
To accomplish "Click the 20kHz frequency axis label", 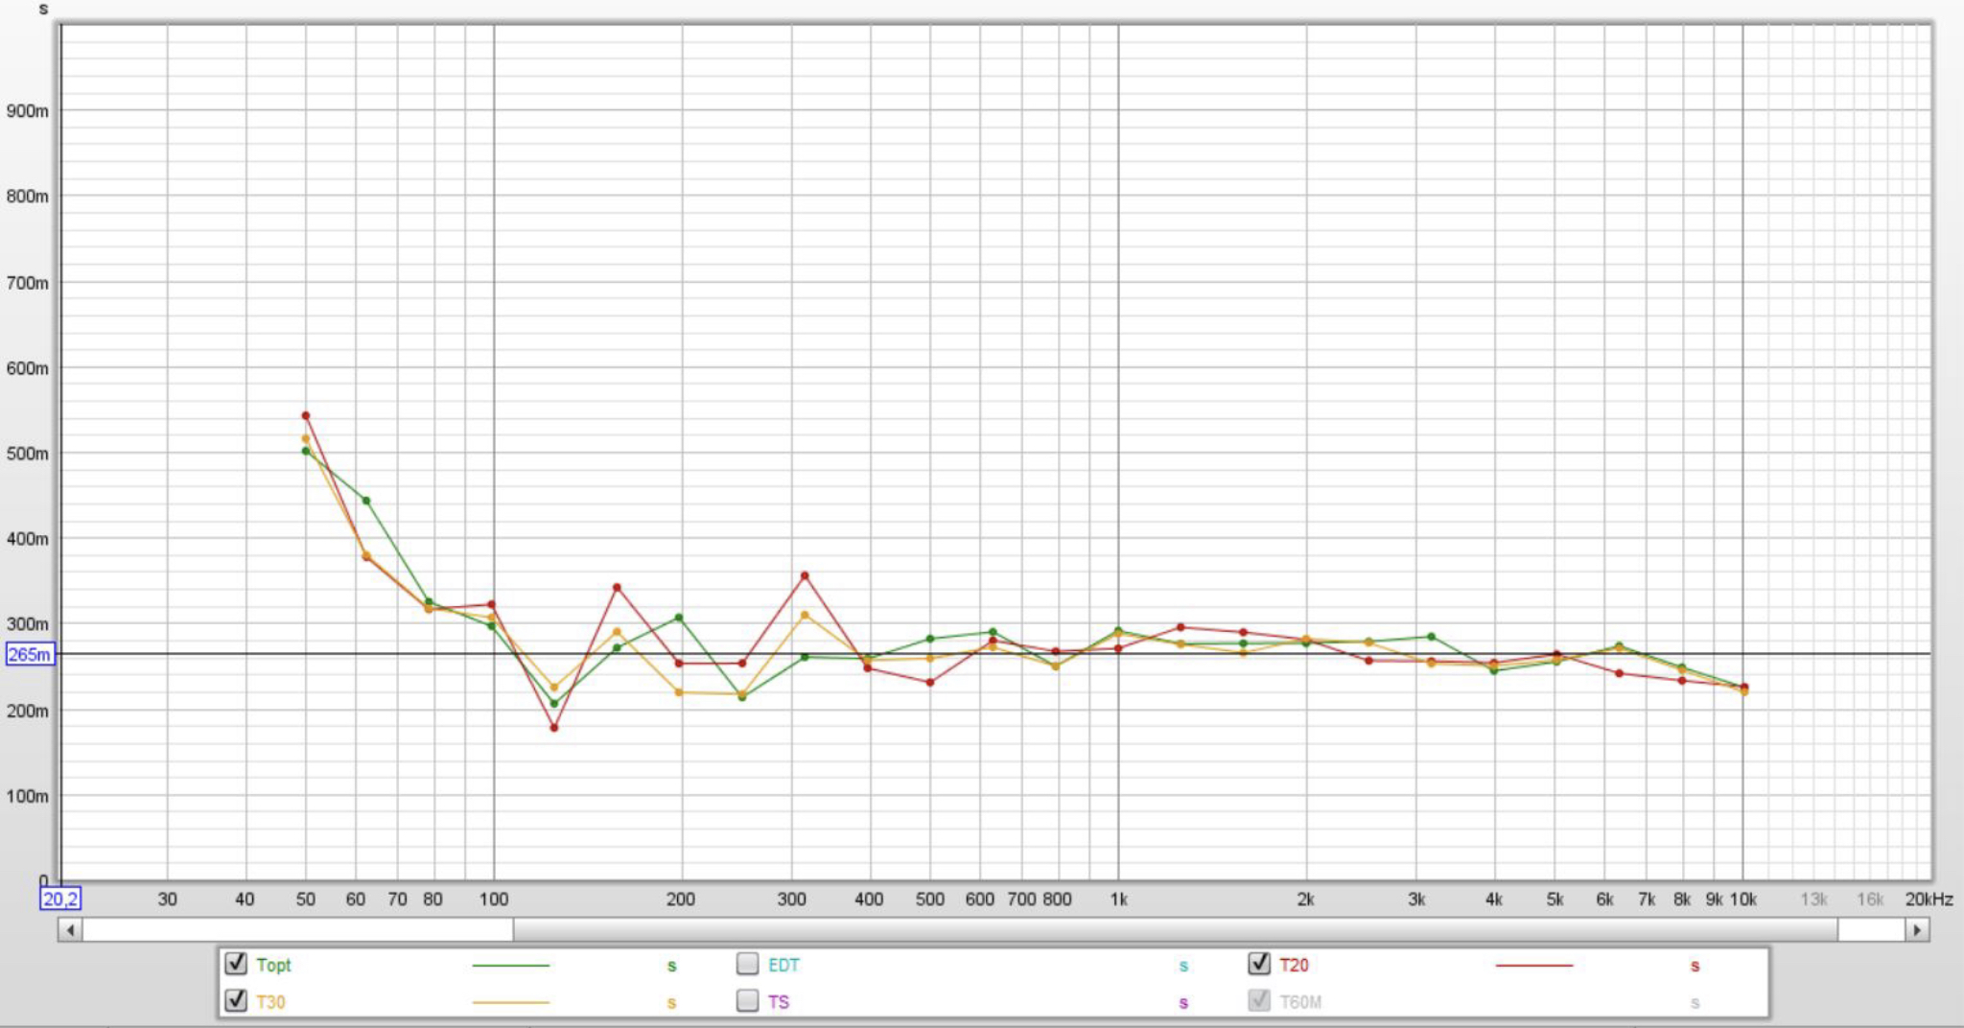I will click(x=1929, y=899).
